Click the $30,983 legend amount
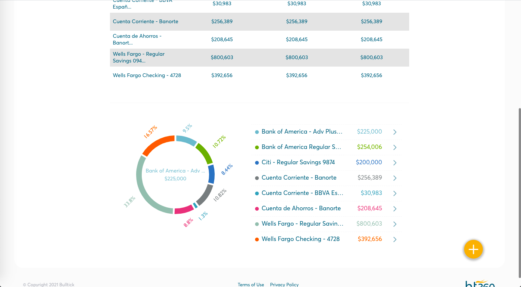 (x=371, y=193)
